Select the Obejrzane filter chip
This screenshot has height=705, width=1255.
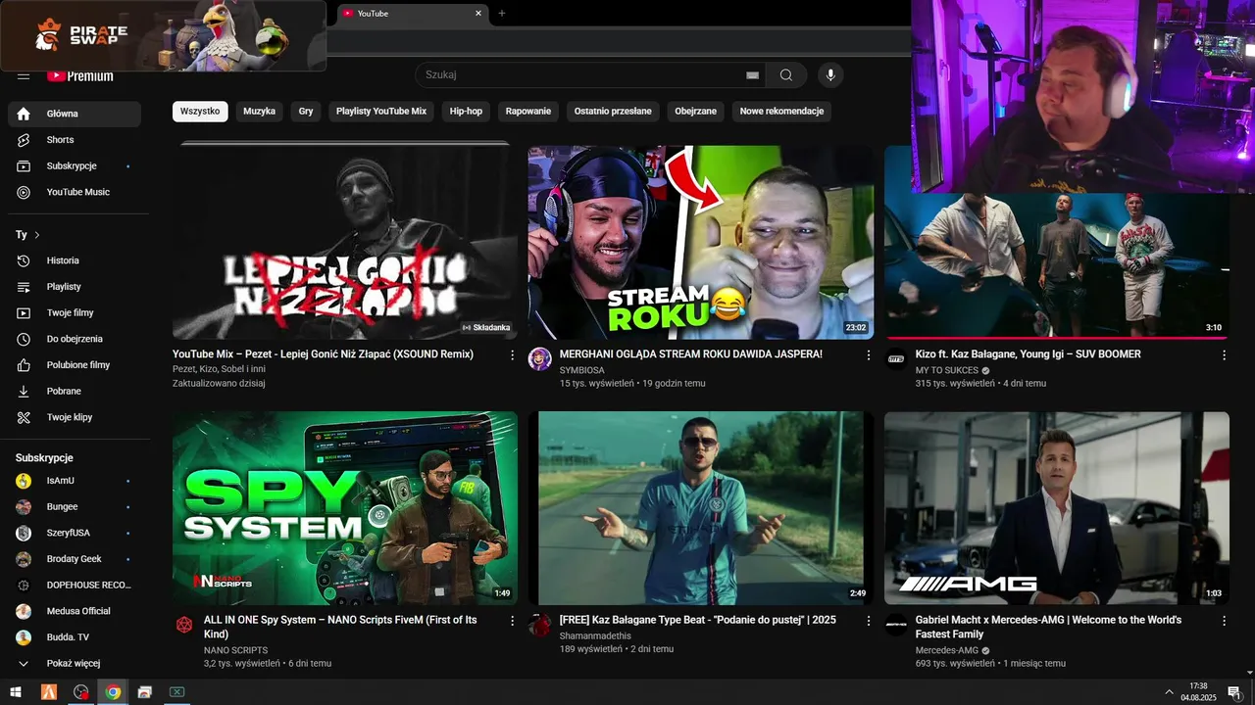[696, 112]
